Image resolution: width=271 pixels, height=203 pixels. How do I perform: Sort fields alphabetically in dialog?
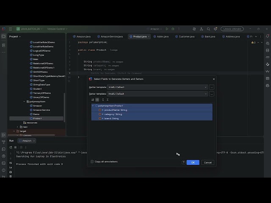click(93, 100)
